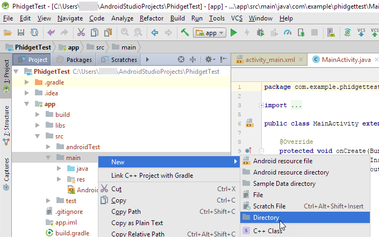Navigate Forward with the right arrow icon
Screen dimensions: 379x237
tap(168, 32)
